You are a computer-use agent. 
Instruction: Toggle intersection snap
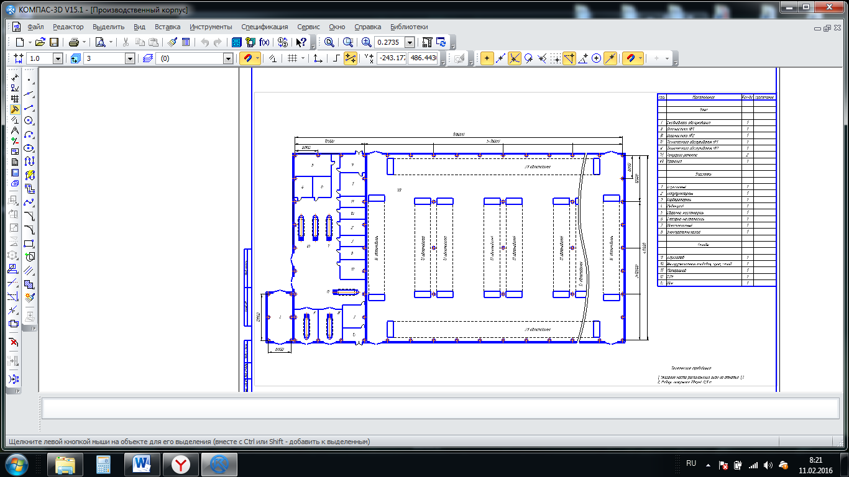(x=515, y=58)
